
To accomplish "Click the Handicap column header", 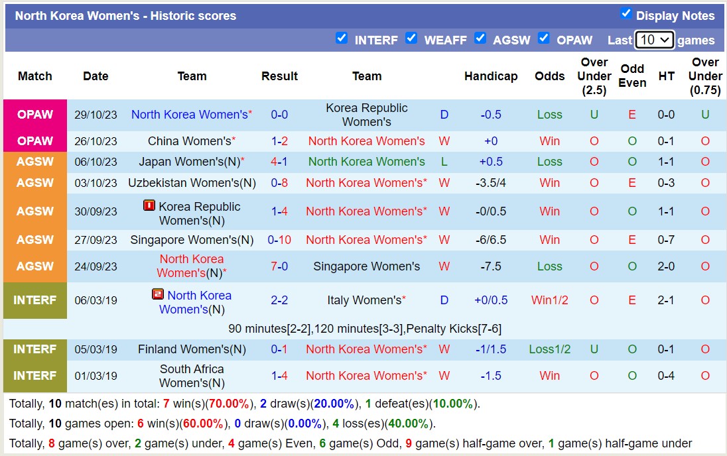I will click(x=491, y=76).
